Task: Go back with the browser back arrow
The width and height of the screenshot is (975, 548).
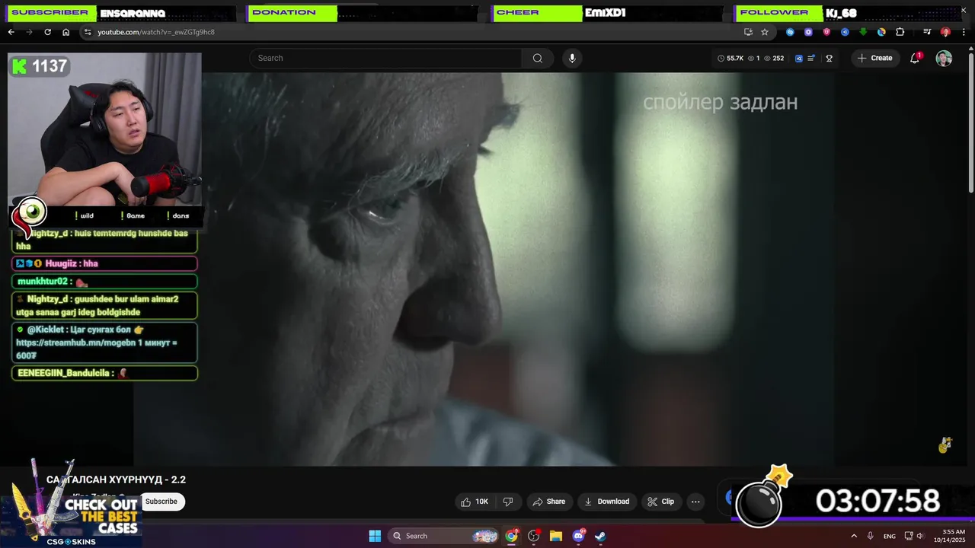Action: [x=11, y=32]
